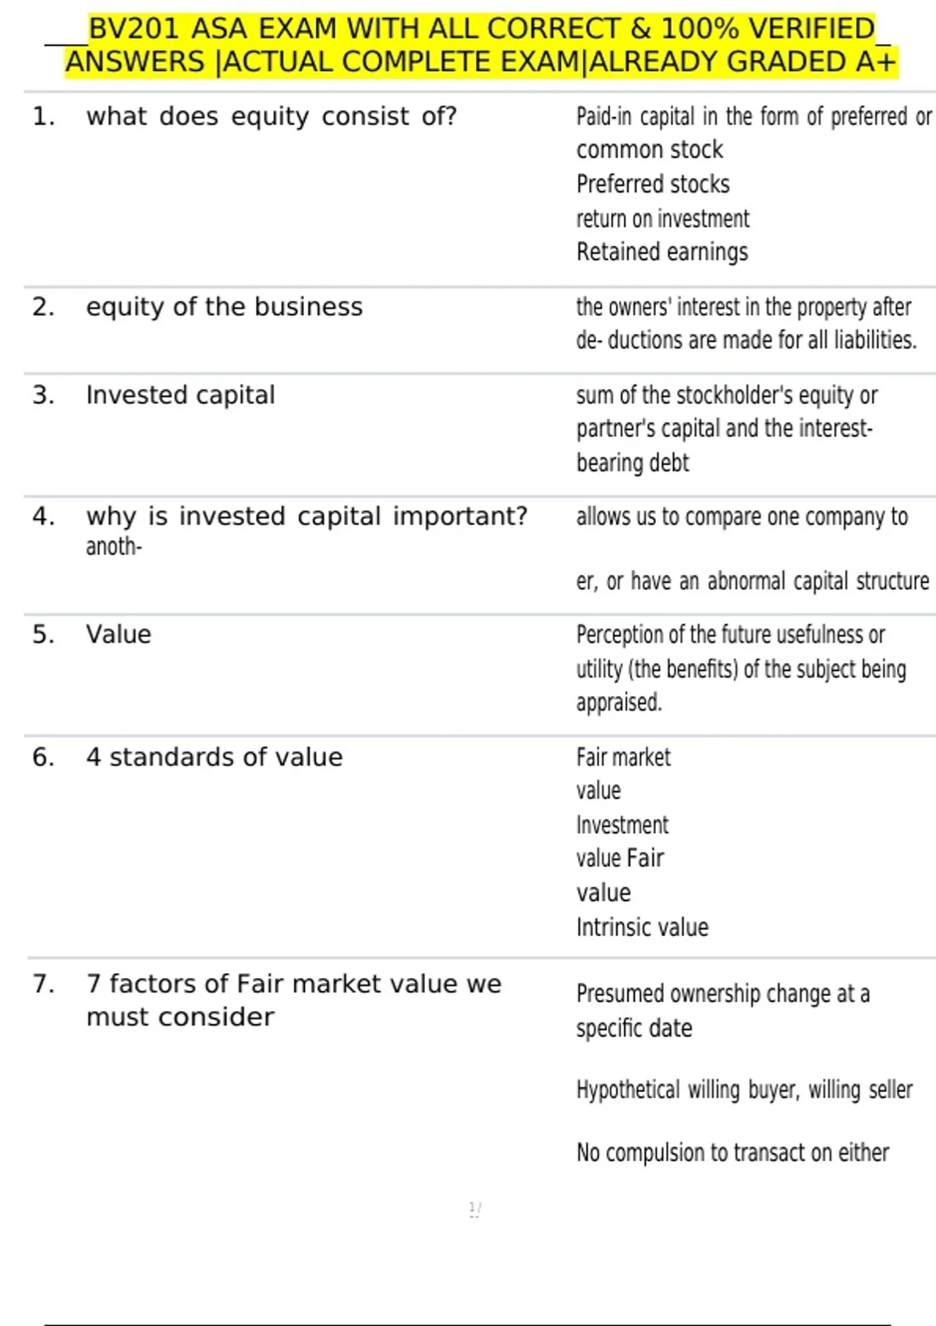
Task: Select 'Intrinsic value' in the answer list
Action: pos(642,927)
